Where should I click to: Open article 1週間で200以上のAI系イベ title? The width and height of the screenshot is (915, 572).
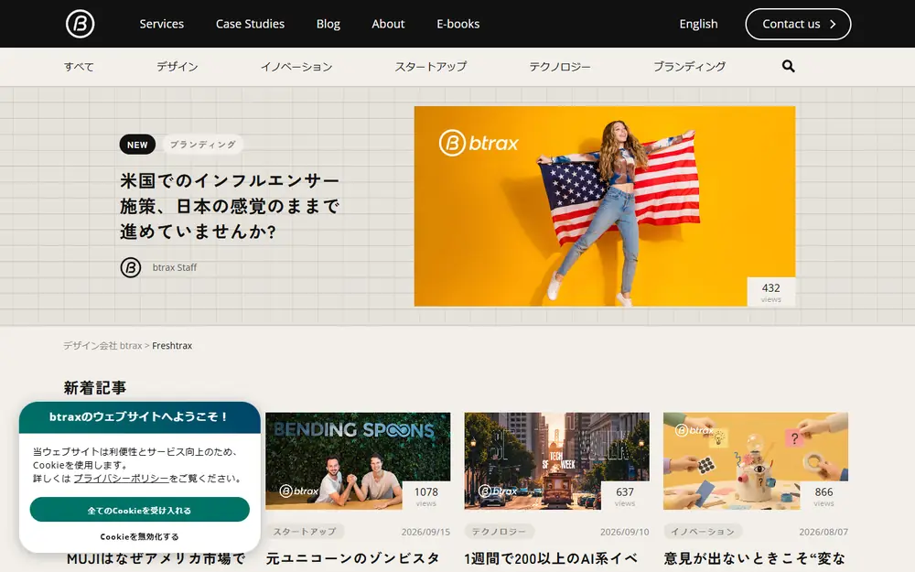point(551,559)
